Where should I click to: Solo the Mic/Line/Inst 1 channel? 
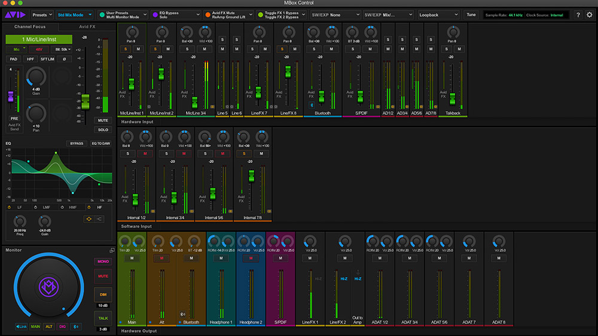click(126, 49)
